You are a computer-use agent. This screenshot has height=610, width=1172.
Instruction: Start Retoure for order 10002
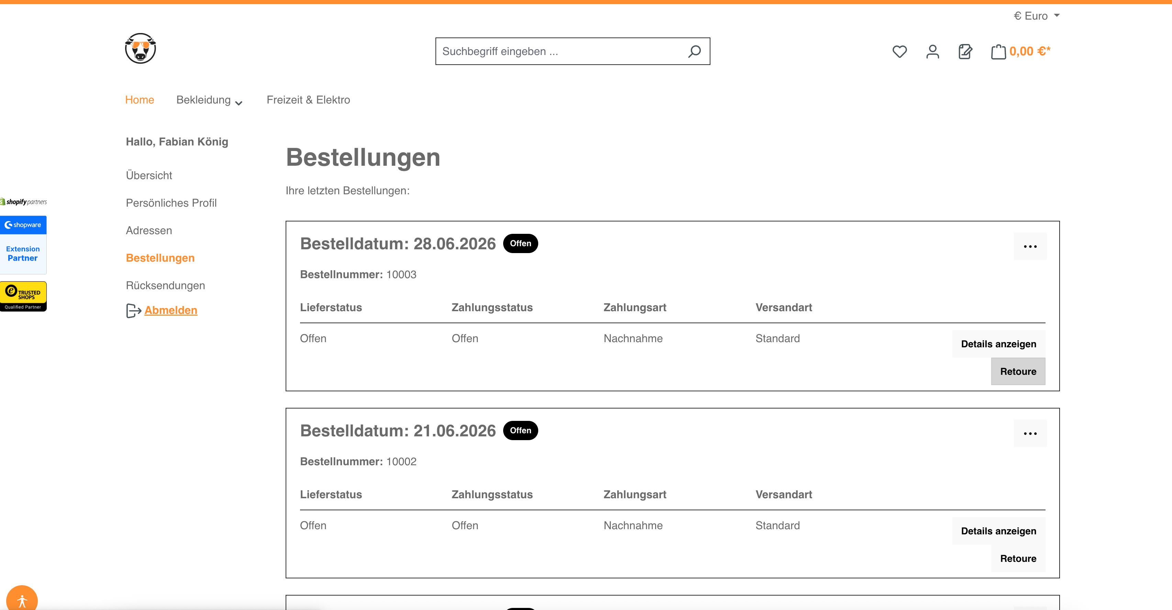pyautogui.click(x=1018, y=558)
